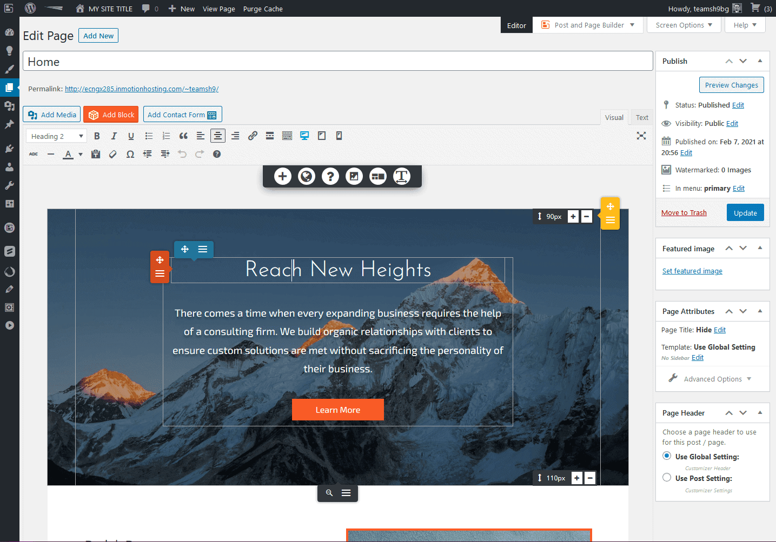Enter distraction-free fullscreen mode

pos(641,136)
